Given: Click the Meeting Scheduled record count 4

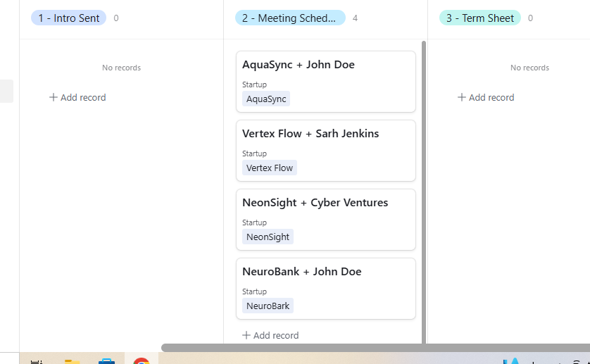Looking at the screenshot, I should 355,18.
